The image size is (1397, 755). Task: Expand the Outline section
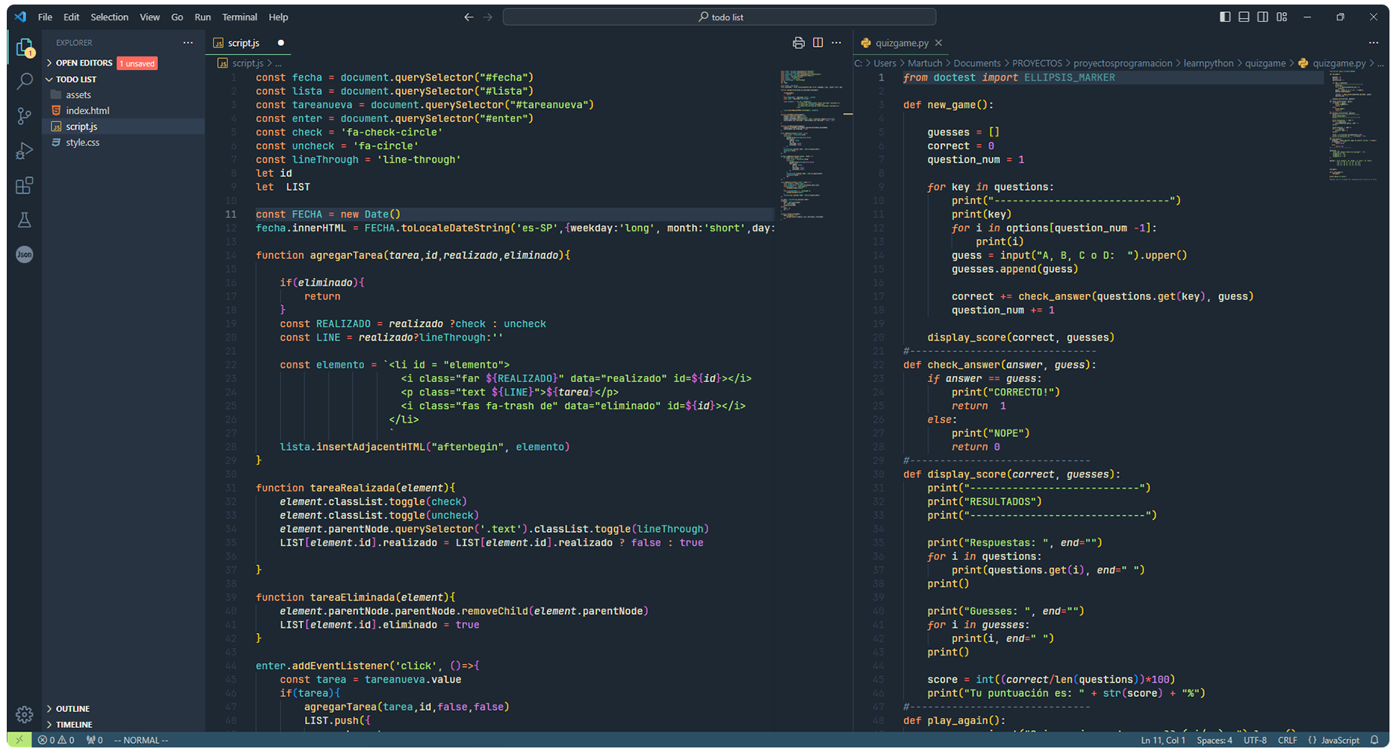click(72, 709)
